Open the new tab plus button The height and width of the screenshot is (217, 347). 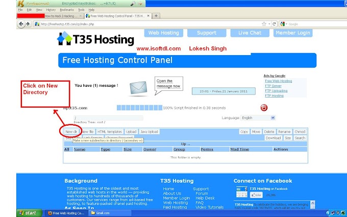[156, 16]
